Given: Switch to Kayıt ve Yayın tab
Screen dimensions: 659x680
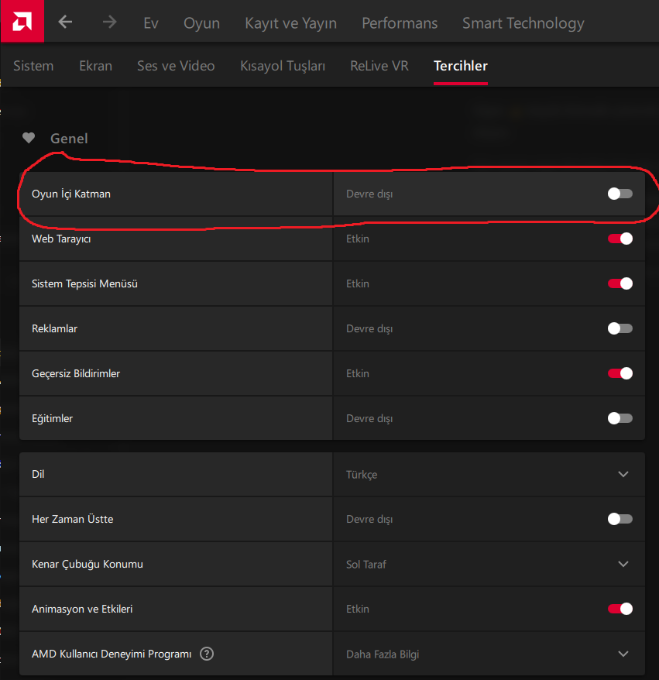Looking at the screenshot, I should pos(290,23).
